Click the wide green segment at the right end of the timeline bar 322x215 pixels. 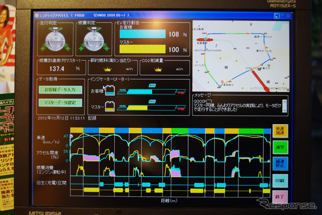pos(251,131)
